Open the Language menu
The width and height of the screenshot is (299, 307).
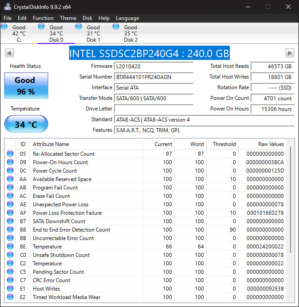pos(127,18)
